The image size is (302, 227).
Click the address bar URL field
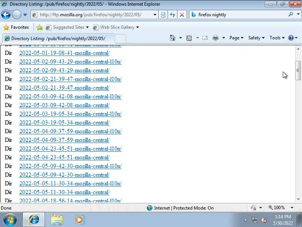[x=92, y=15]
